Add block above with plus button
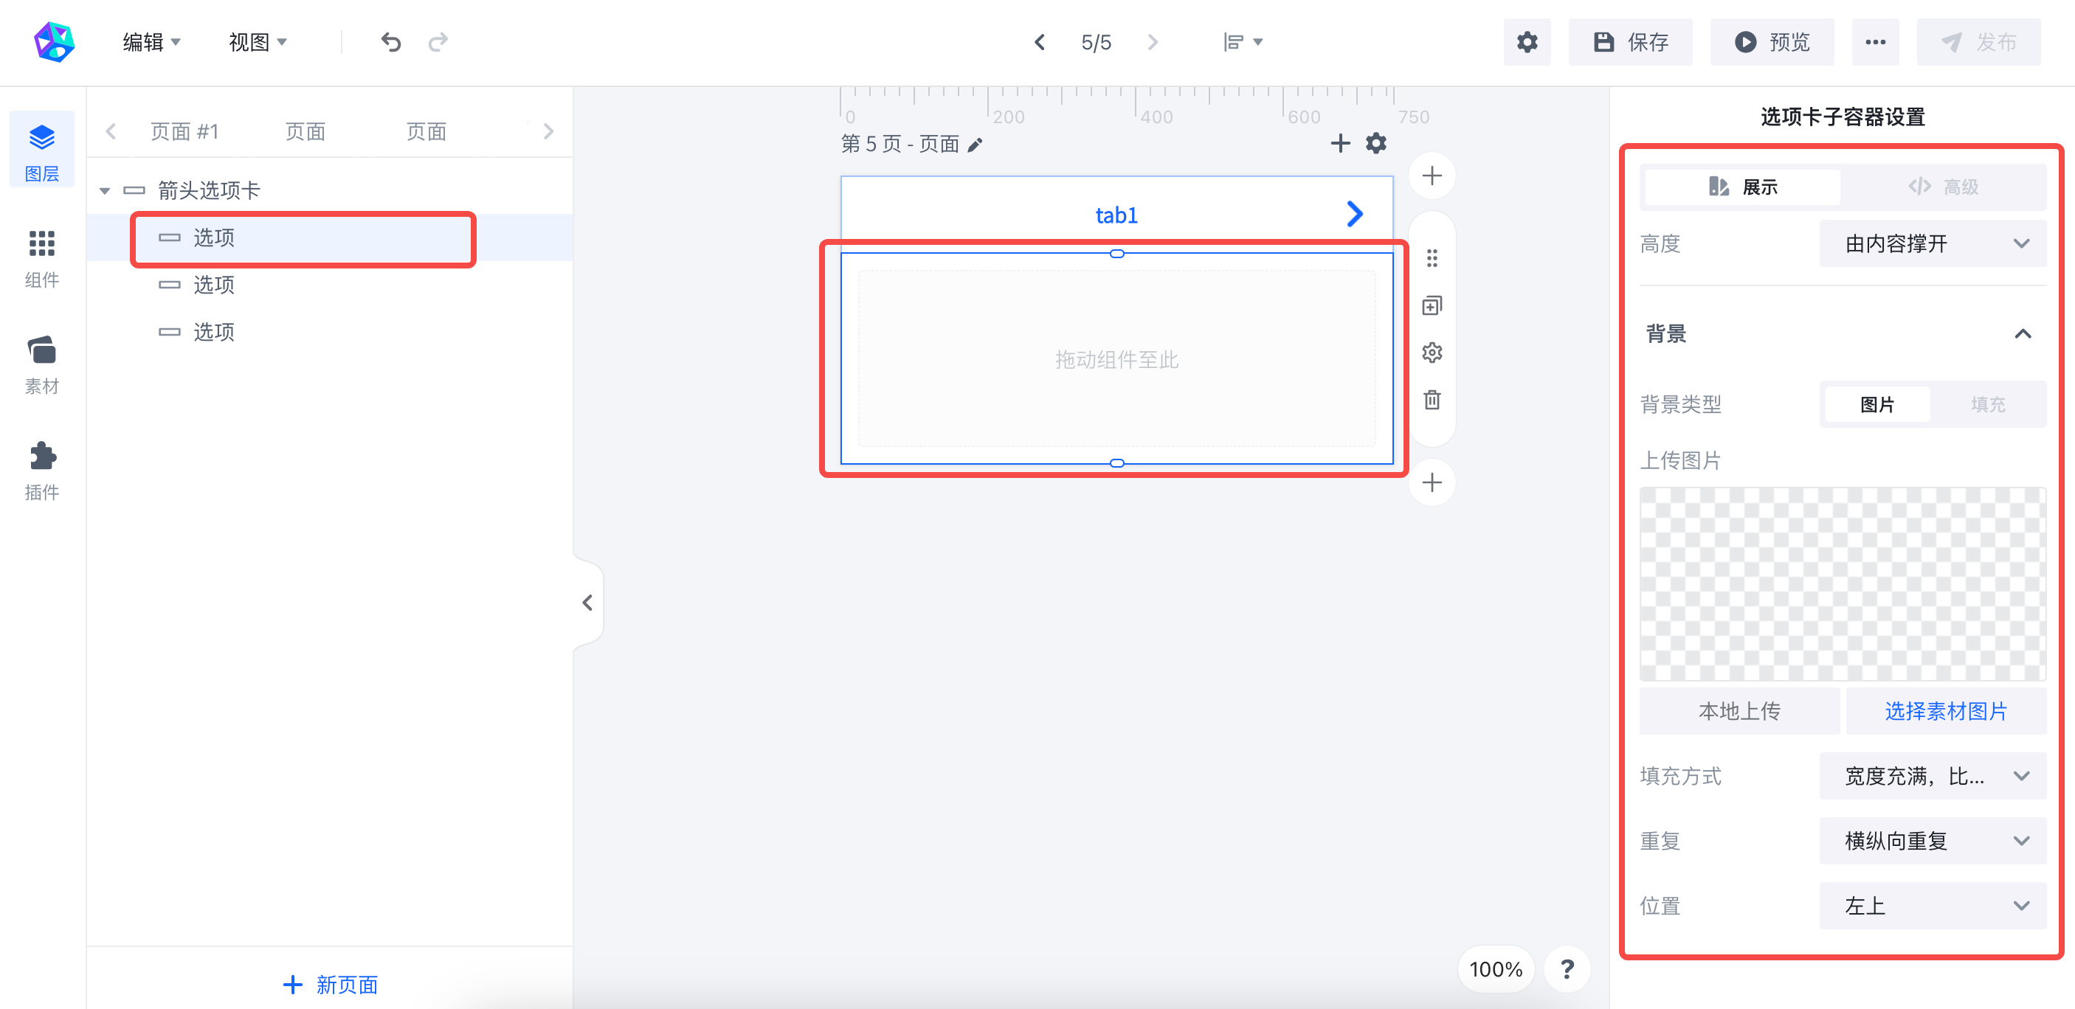This screenshot has width=2075, height=1009. tap(1432, 175)
